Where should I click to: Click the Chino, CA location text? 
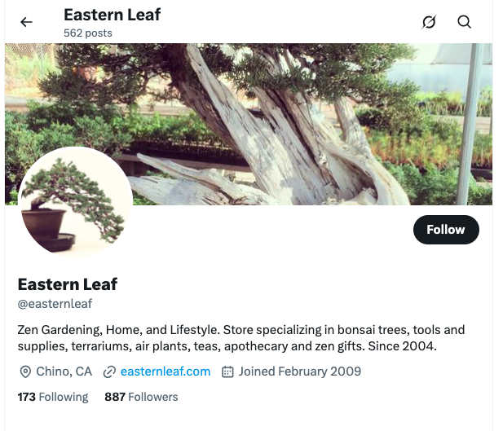pos(64,372)
